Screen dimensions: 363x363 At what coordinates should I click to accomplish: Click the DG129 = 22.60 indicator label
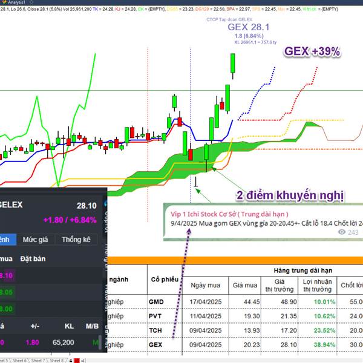(210, 9)
